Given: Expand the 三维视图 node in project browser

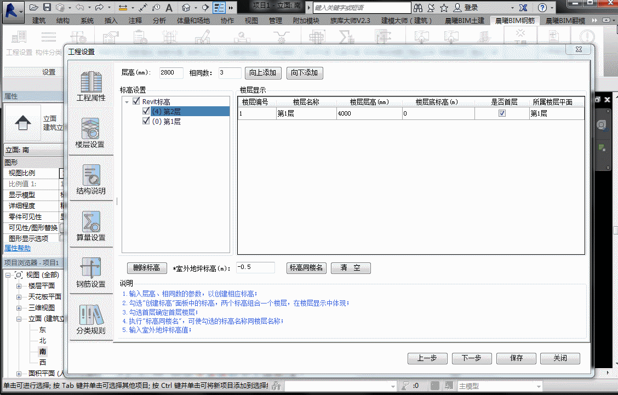Looking at the screenshot, I should [x=19, y=308].
